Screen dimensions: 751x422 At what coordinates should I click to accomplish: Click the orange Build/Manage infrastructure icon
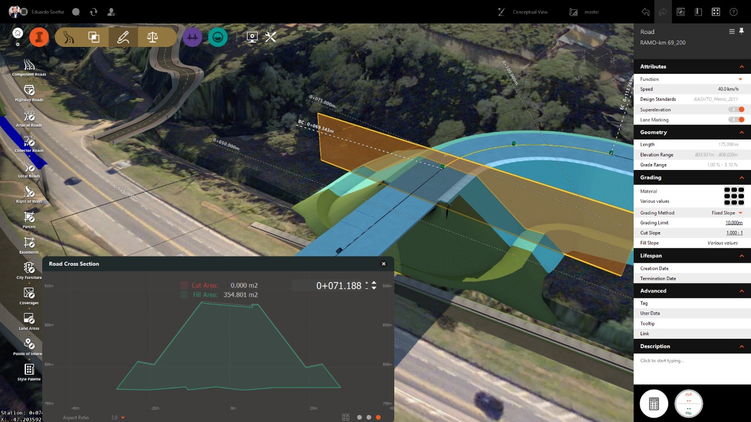point(39,37)
